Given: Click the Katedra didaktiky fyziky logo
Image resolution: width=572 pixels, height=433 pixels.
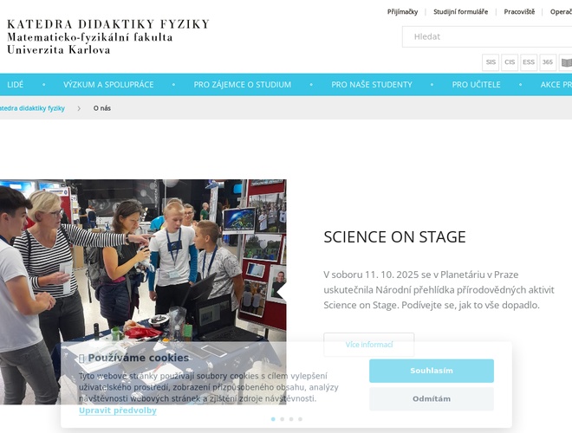Looking at the screenshot, I should click(108, 37).
